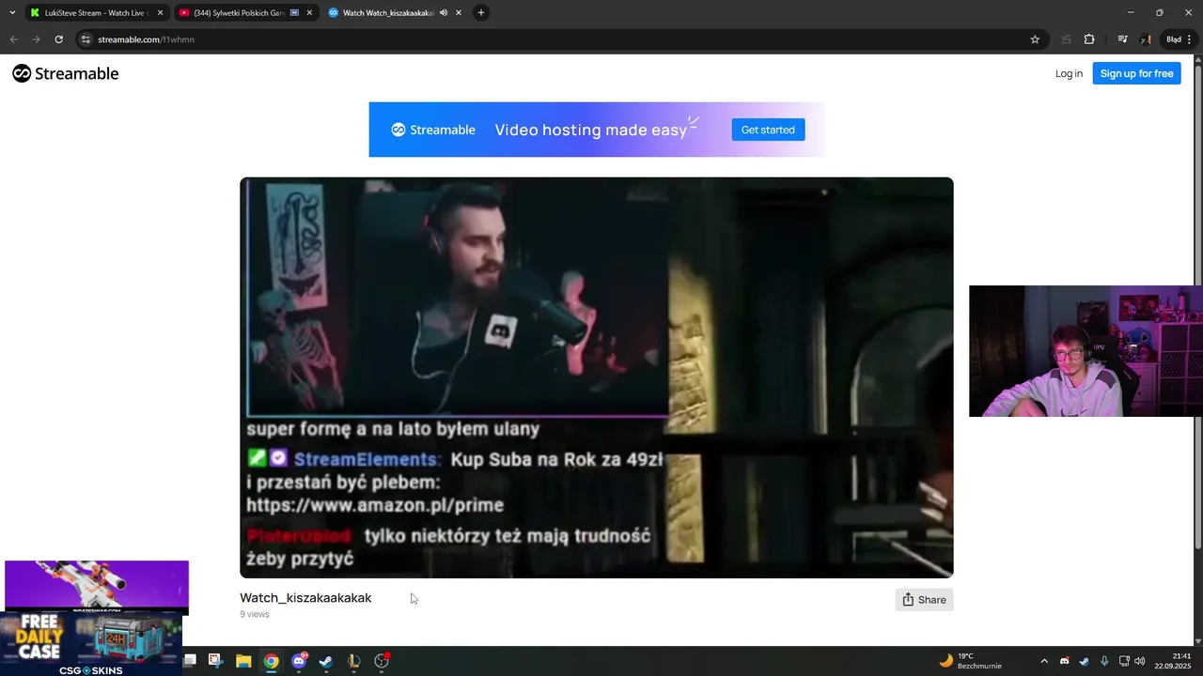Open the OBS taskbar icon with red dot
1203x676 pixels.
382,661
